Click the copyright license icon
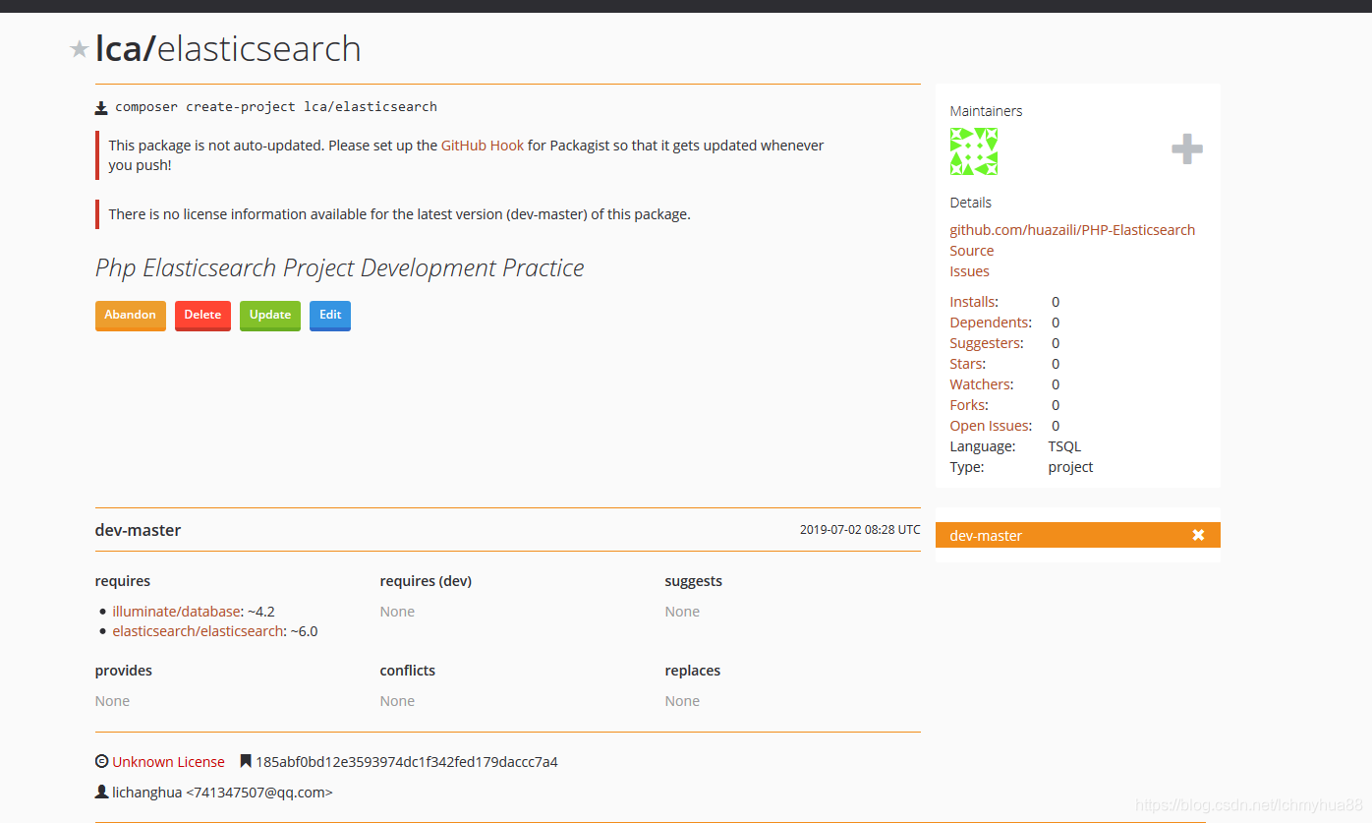The height and width of the screenshot is (823, 1372). coord(101,761)
